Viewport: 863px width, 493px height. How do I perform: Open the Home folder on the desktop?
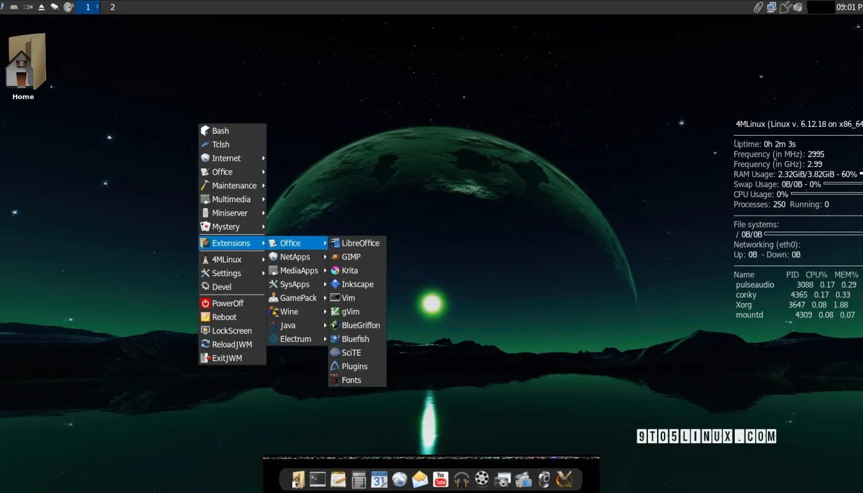[x=24, y=60]
